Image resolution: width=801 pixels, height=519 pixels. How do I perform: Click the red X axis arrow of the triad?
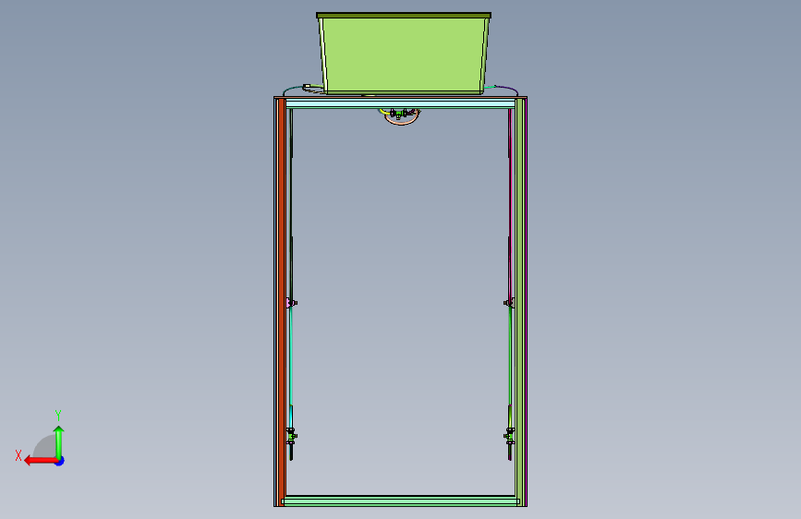pos(41,461)
